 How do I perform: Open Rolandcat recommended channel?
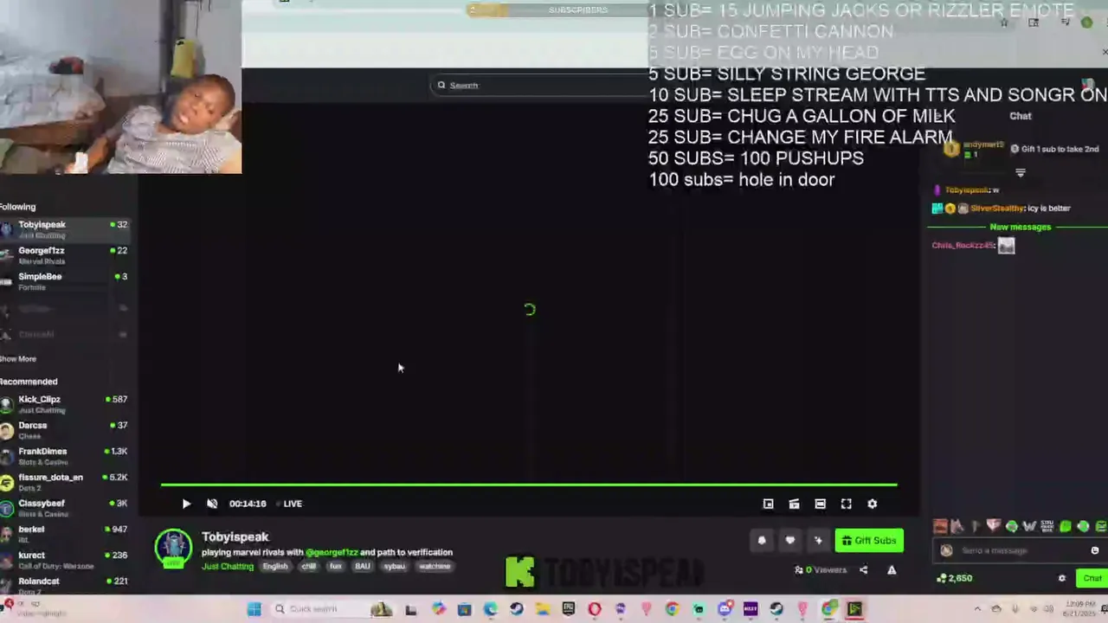pos(65,584)
